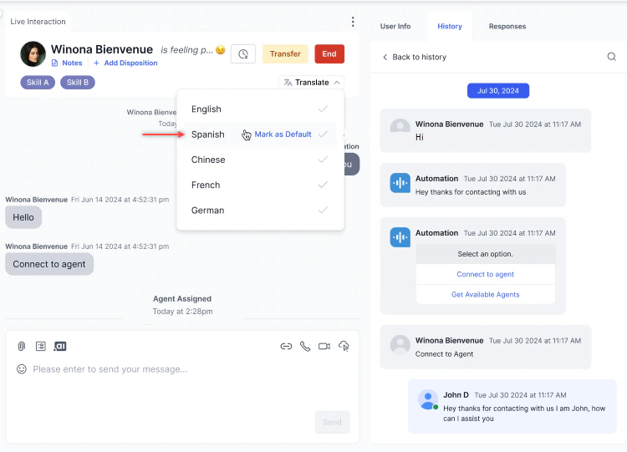The width and height of the screenshot is (627, 452).
Task: Click the insert link icon
Action: tap(286, 346)
